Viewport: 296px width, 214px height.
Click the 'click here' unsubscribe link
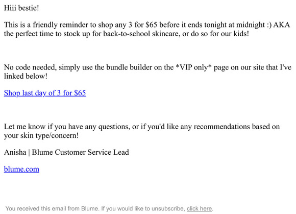click(199, 208)
